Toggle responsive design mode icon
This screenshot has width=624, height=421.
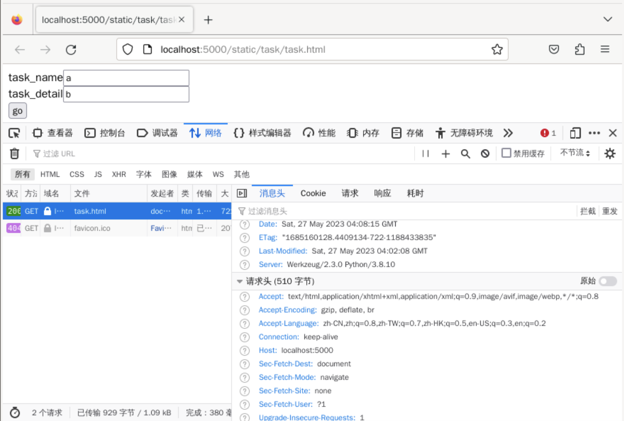(x=575, y=133)
